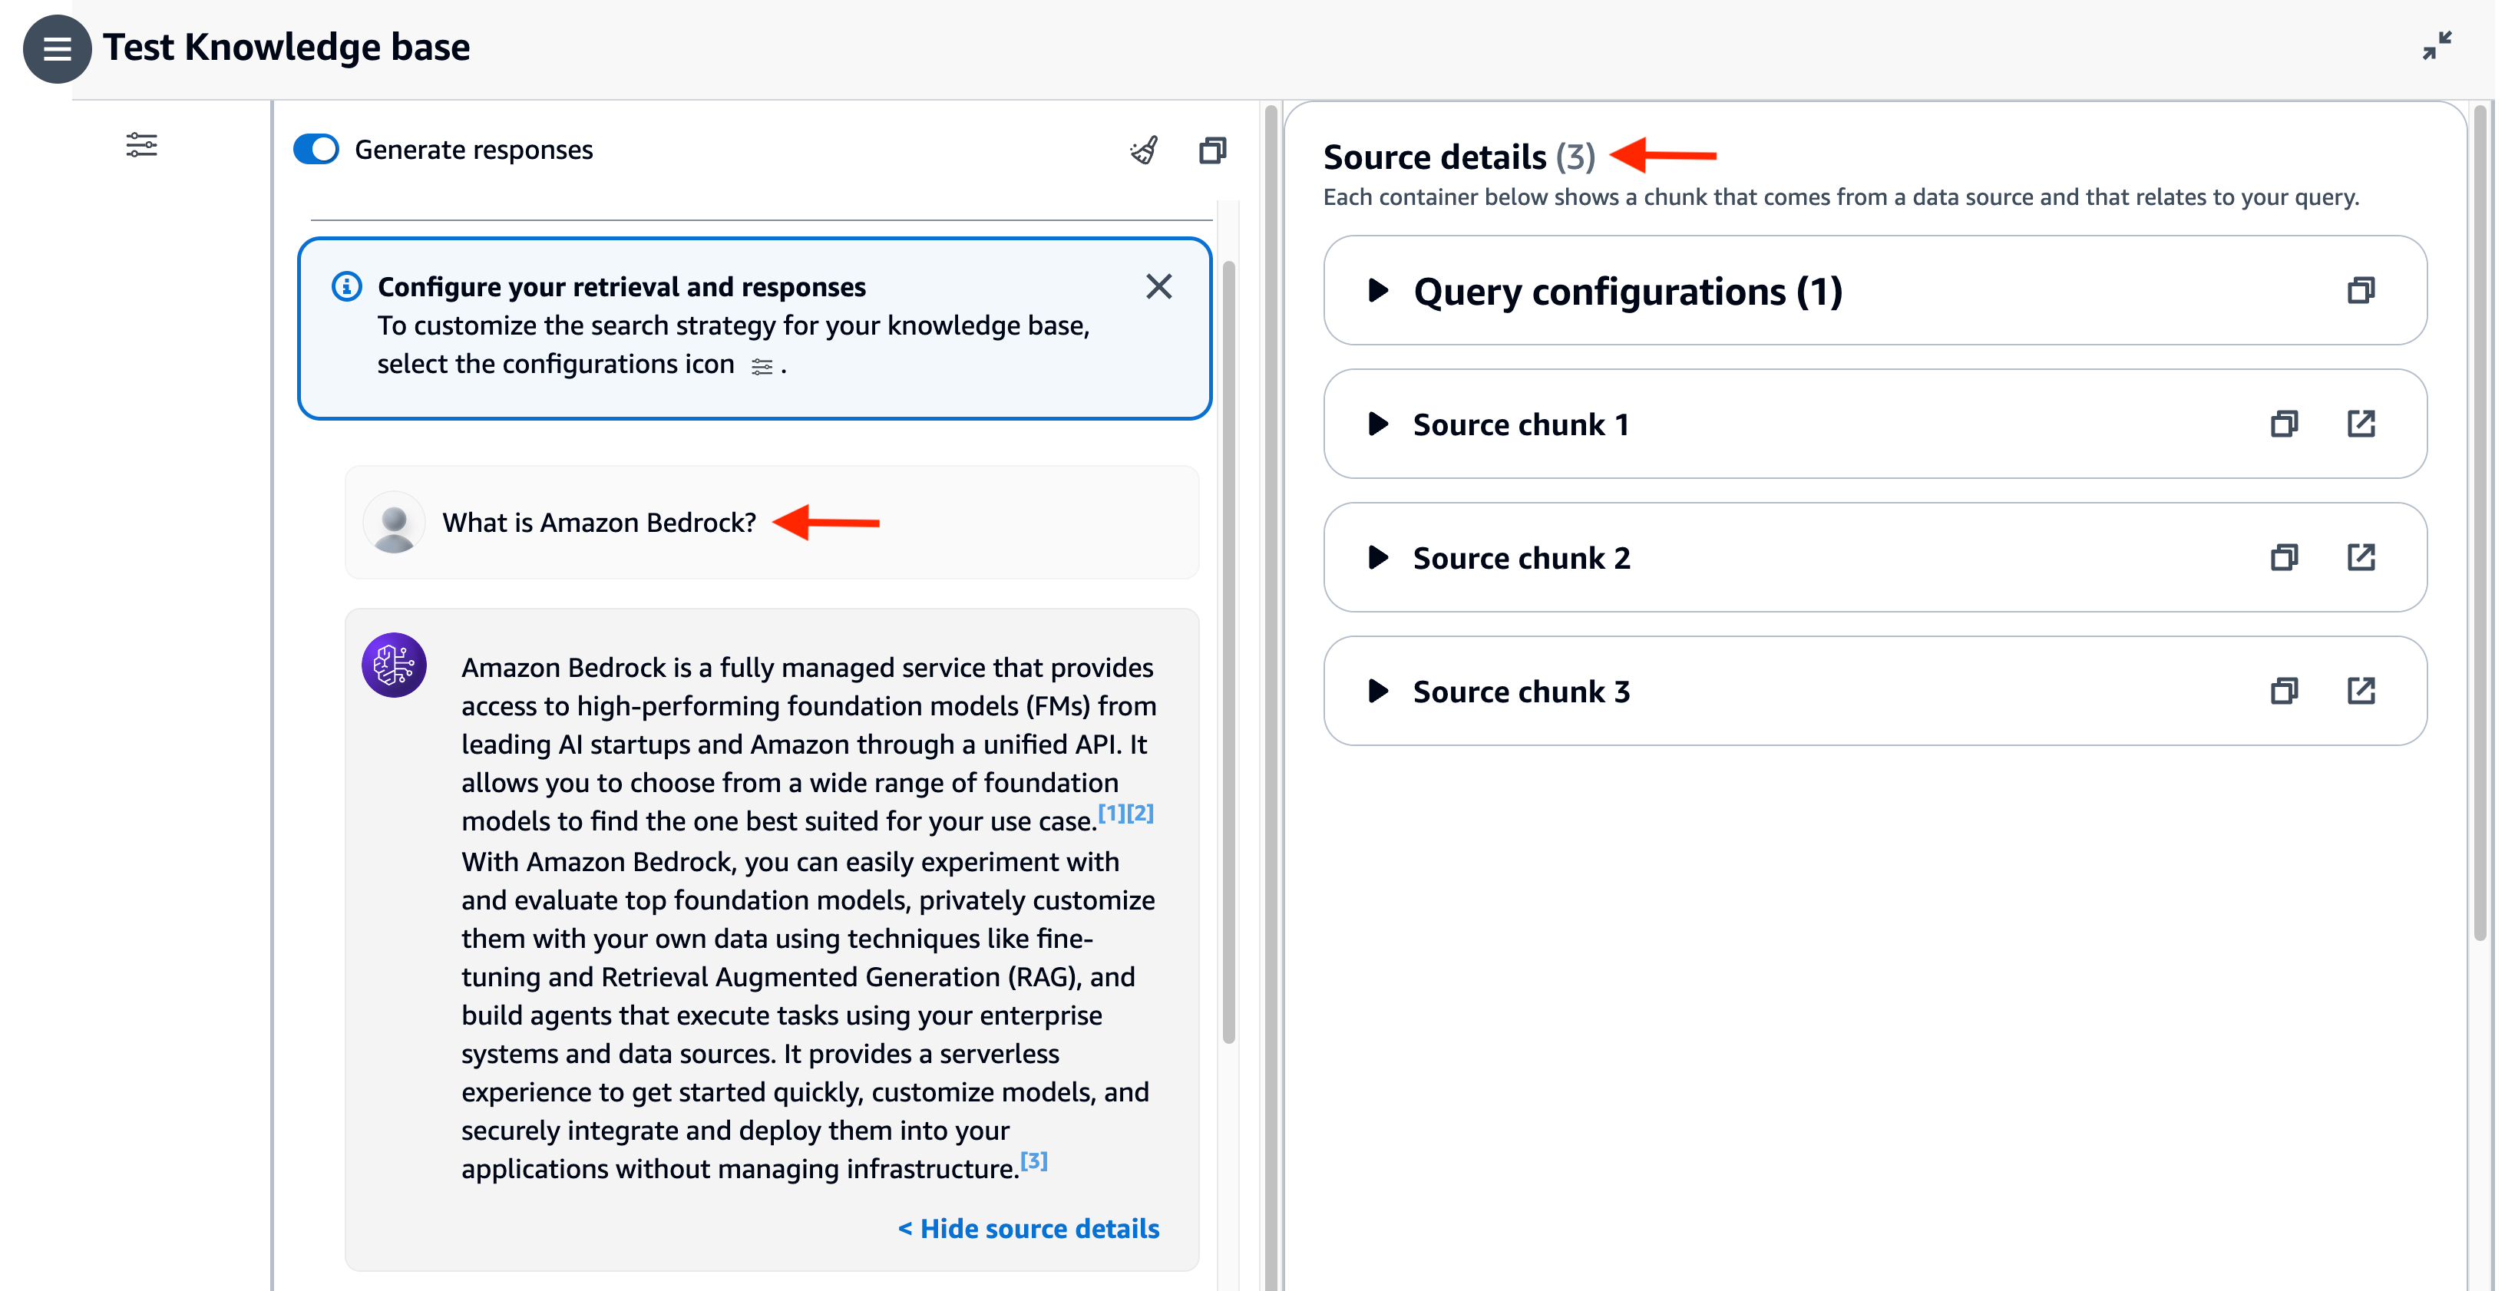Click the Hide source details link

coord(1028,1229)
